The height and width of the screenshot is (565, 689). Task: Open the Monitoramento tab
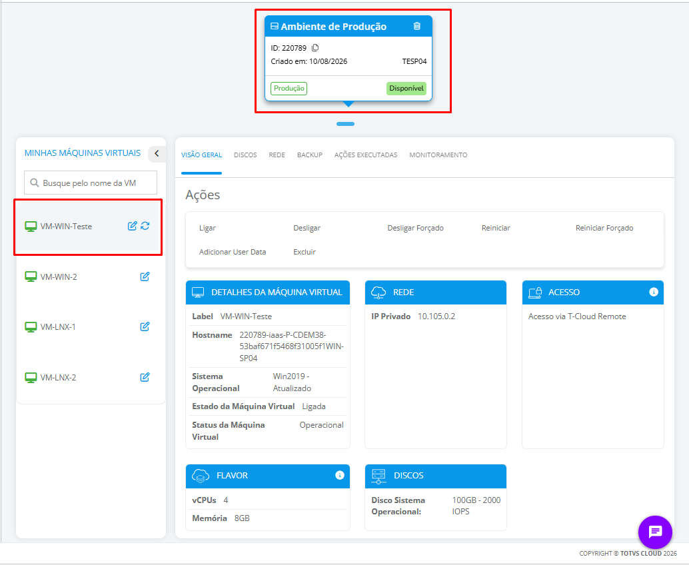pos(438,155)
